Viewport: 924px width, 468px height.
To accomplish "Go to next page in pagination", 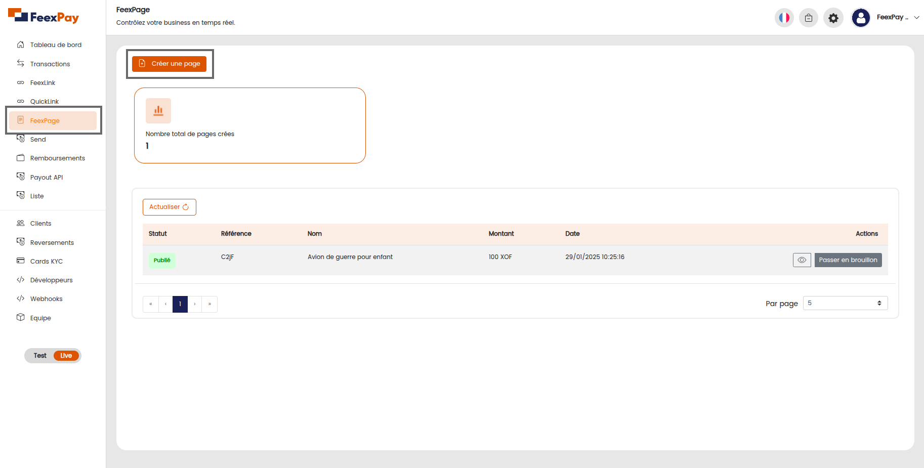I will (195, 304).
